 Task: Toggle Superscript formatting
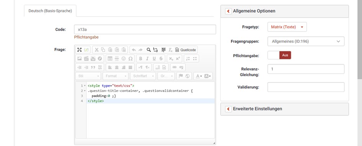[178, 59]
